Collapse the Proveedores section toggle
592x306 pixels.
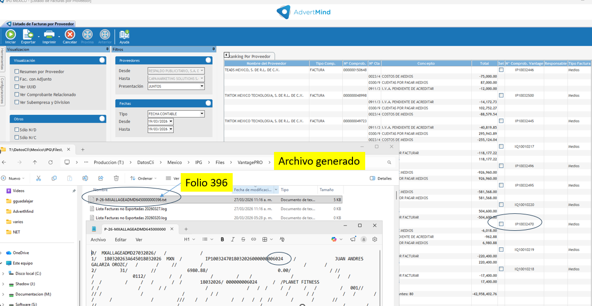208,60
